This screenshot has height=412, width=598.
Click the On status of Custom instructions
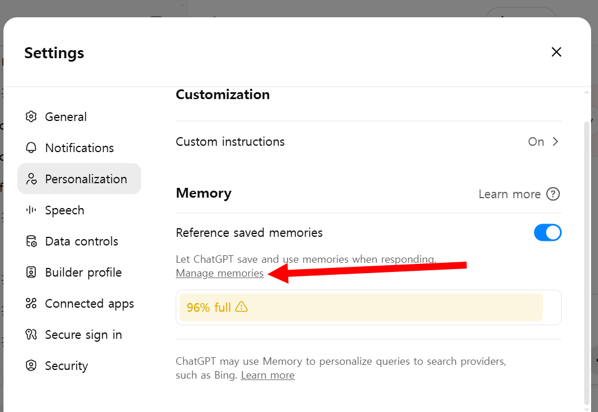[x=536, y=142]
